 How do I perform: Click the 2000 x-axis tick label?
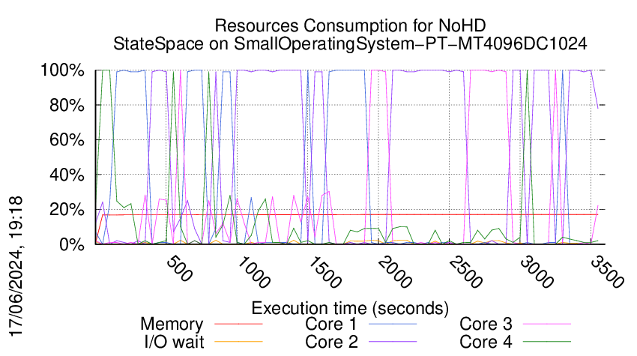click(394, 272)
